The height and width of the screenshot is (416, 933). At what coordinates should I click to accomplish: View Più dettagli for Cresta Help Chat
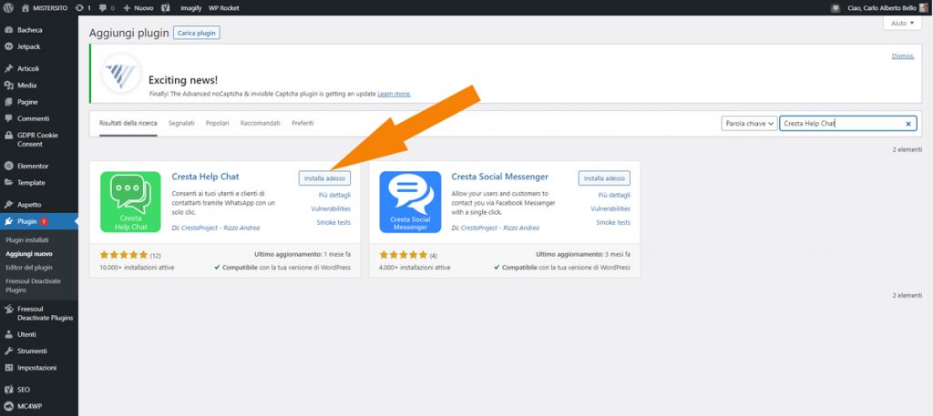[334, 195]
